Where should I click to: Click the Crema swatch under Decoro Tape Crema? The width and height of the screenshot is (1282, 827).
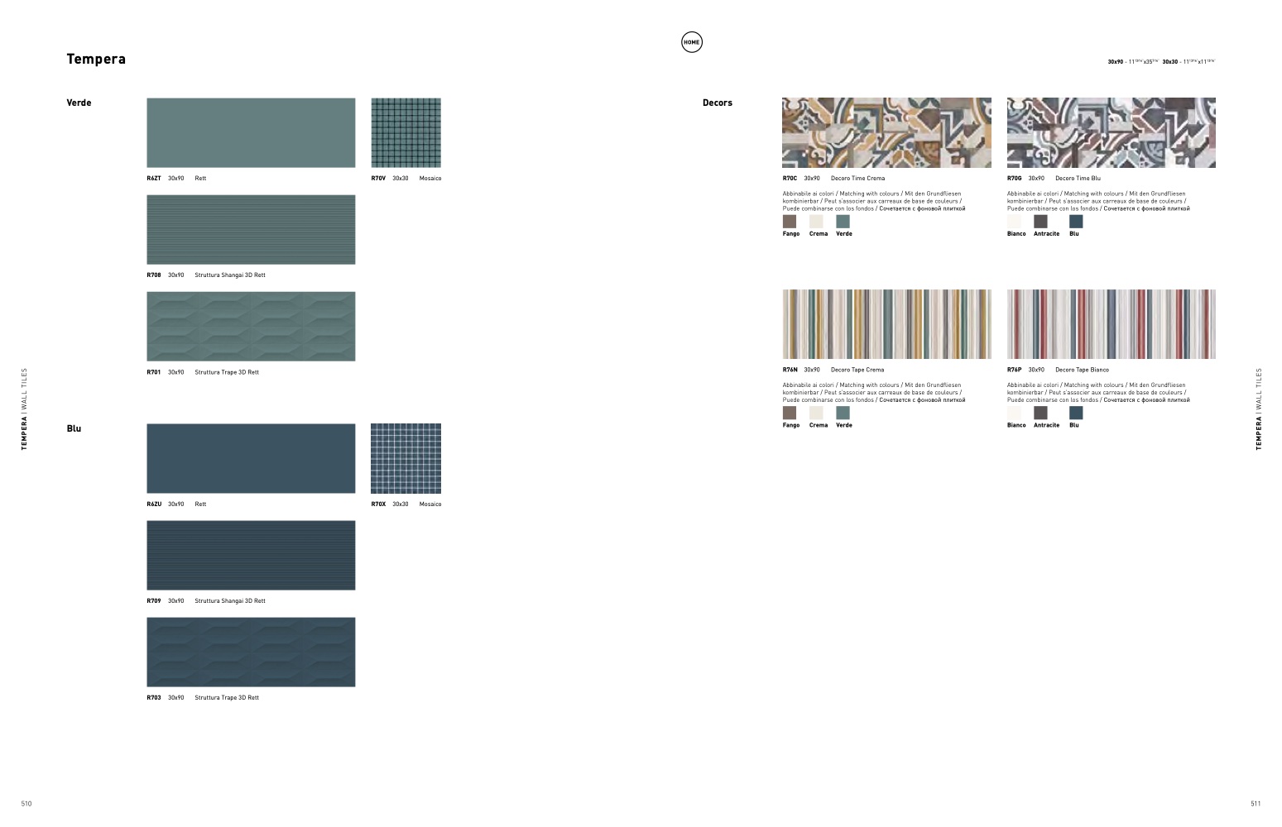(x=816, y=413)
